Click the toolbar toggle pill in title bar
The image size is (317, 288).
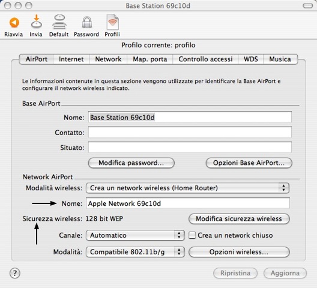point(308,5)
